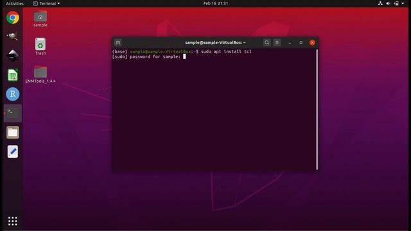
Task: Open the Activities overview
Action: [x=15, y=3]
